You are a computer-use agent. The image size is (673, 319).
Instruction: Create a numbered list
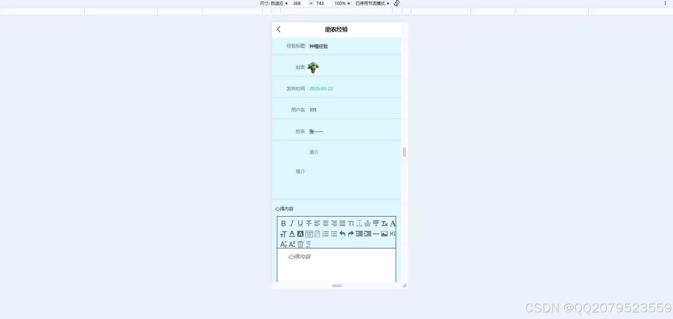coord(326,234)
